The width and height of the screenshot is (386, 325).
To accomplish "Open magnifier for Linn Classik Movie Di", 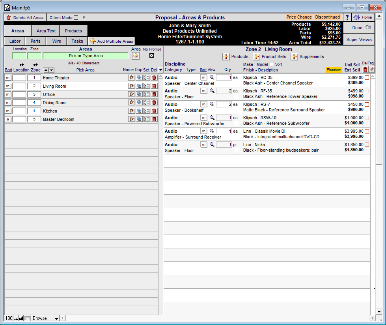I will tap(212, 131).
